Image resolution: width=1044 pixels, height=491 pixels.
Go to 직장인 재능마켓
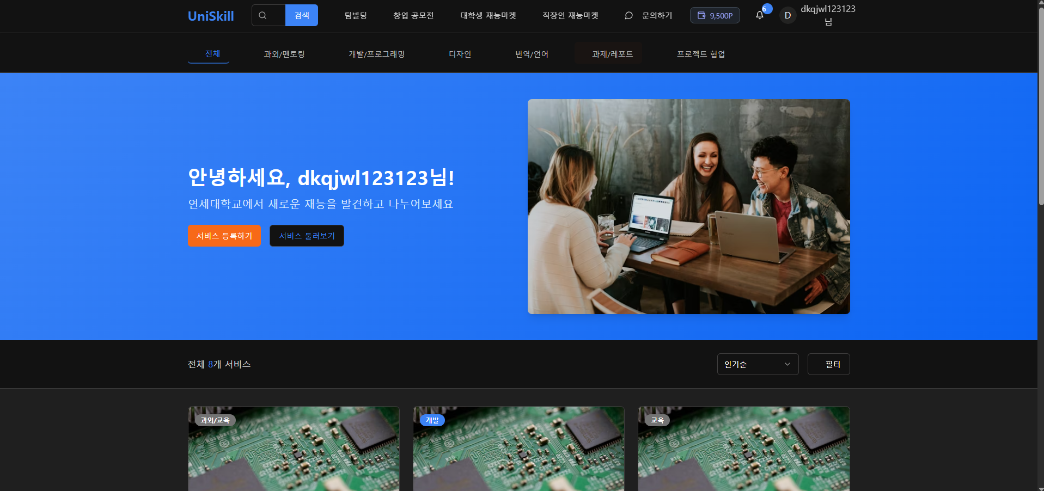[570, 16]
